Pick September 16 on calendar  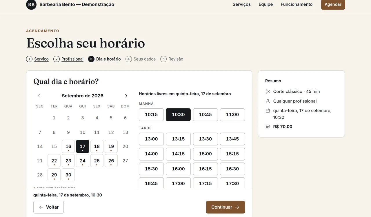68,147
